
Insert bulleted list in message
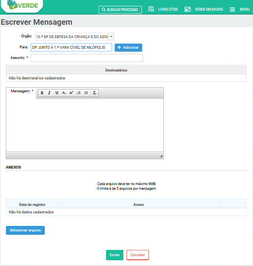click(x=86, y=93)
